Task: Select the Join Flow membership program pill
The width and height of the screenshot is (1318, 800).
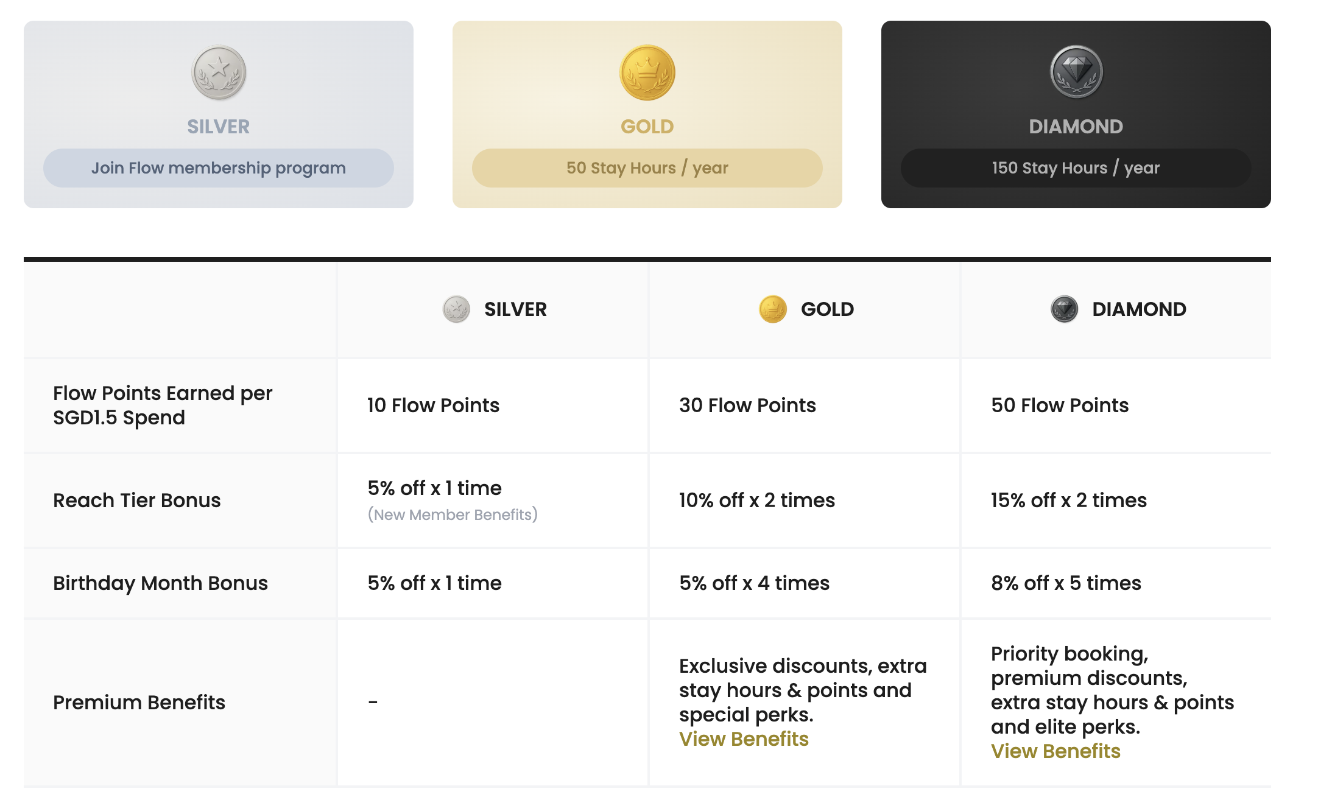Action: point(219,168)
